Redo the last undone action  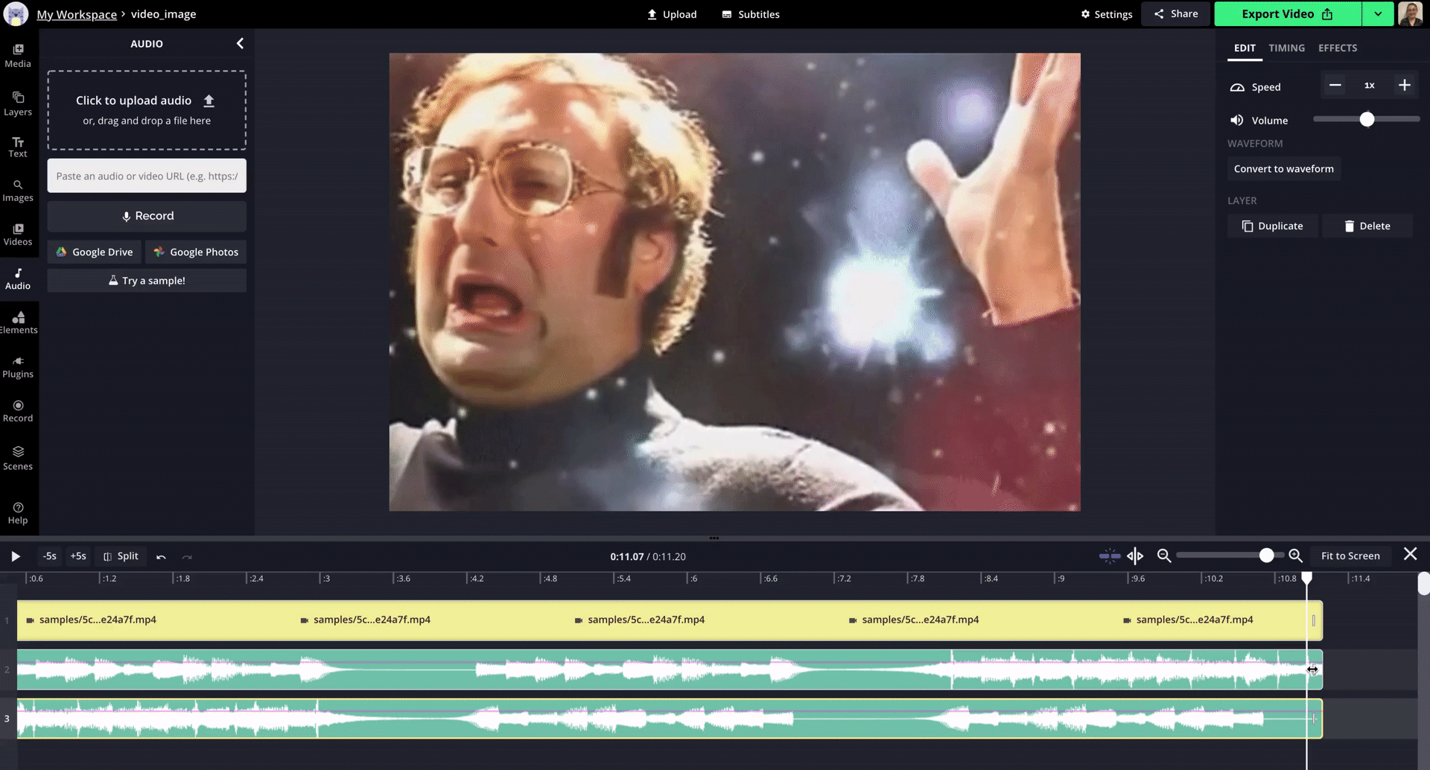pos(187,556)
